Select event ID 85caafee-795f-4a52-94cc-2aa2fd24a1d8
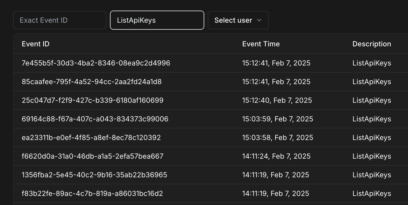Screen dimensions: 408x205 pyautogui.click(x=92, y=82)
